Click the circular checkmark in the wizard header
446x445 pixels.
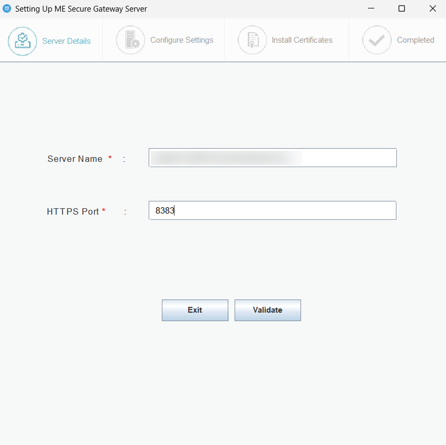(x=376, y=40)
